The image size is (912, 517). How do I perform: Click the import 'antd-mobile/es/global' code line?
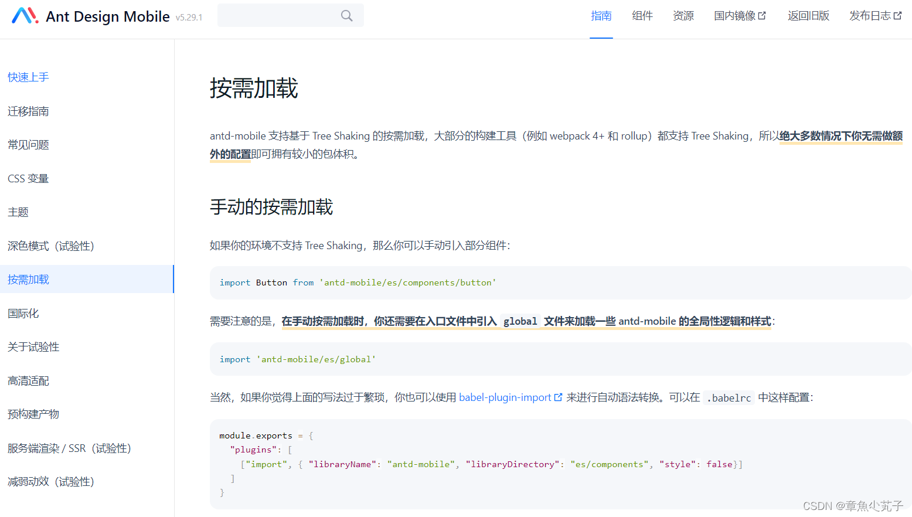pos(297,359)
